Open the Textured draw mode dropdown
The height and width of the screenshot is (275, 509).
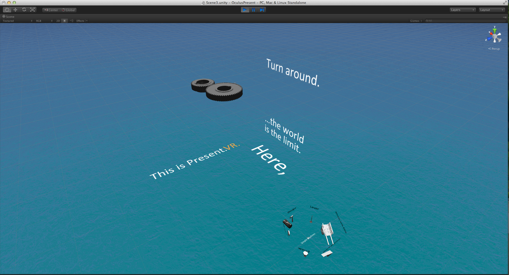(17, 21)
